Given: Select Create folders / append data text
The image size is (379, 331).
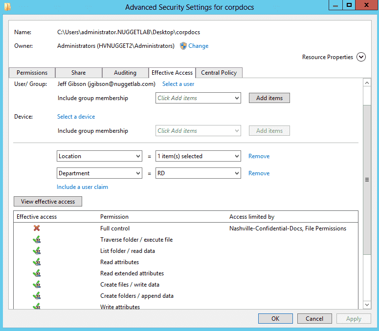Looking at the screenshot, I should 137,296.
